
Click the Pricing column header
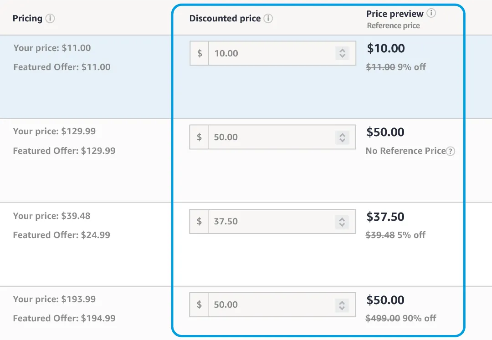tap(27, 19)
